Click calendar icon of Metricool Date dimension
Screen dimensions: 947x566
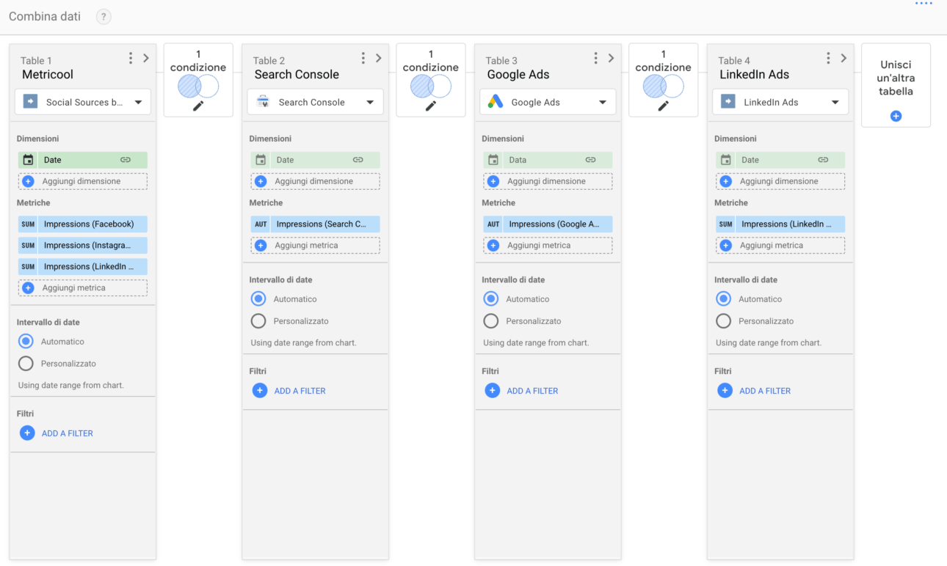pyautogui.click(x=28, y=160)
